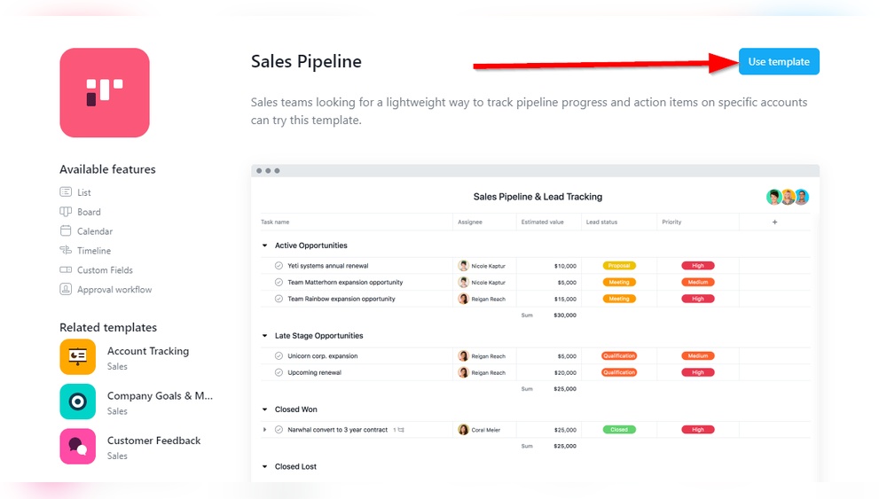Open the Customer Feedback template icon
The height and width of the screenshot is (499, 887).
coord(77,446)
